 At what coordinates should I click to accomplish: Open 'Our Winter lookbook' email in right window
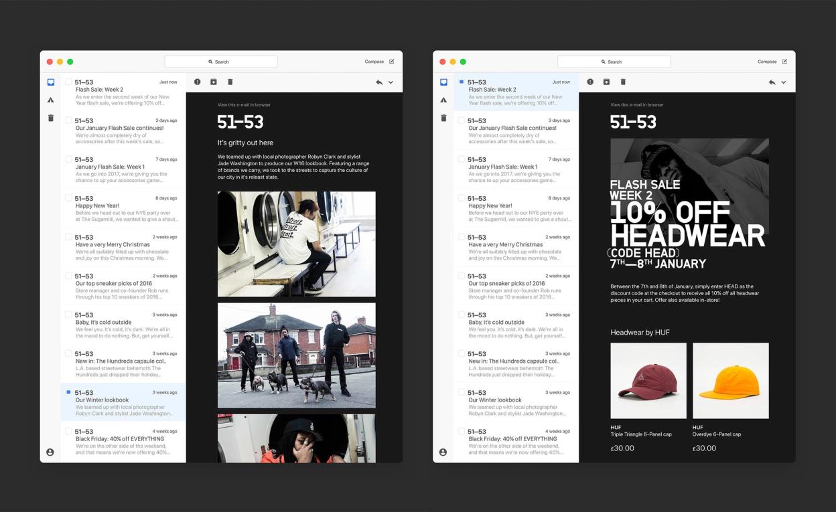click(x=516, y=402)
